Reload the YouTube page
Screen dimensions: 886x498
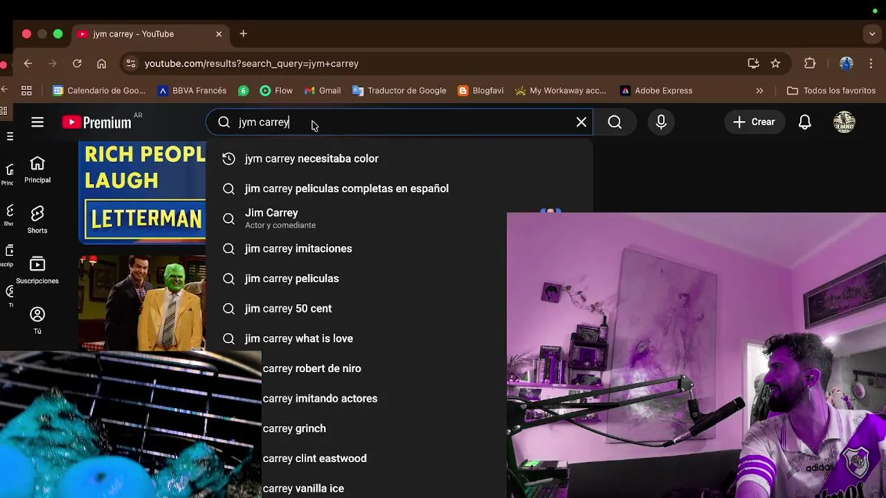click(x=77, y=64)
